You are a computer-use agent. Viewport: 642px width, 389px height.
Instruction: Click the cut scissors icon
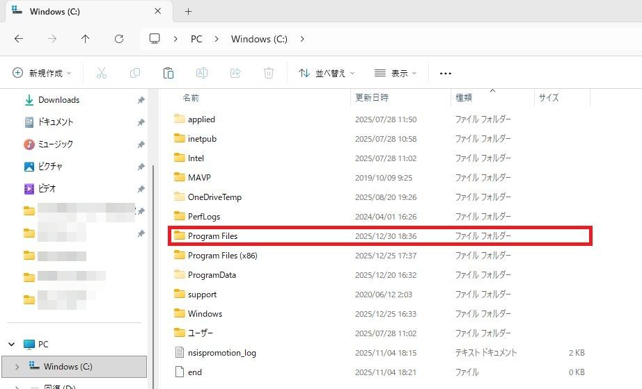(101, 73)
